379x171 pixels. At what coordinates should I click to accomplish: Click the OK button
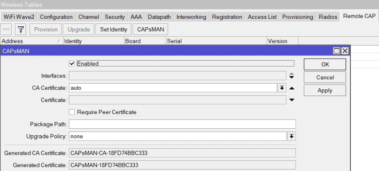point(325,64)
